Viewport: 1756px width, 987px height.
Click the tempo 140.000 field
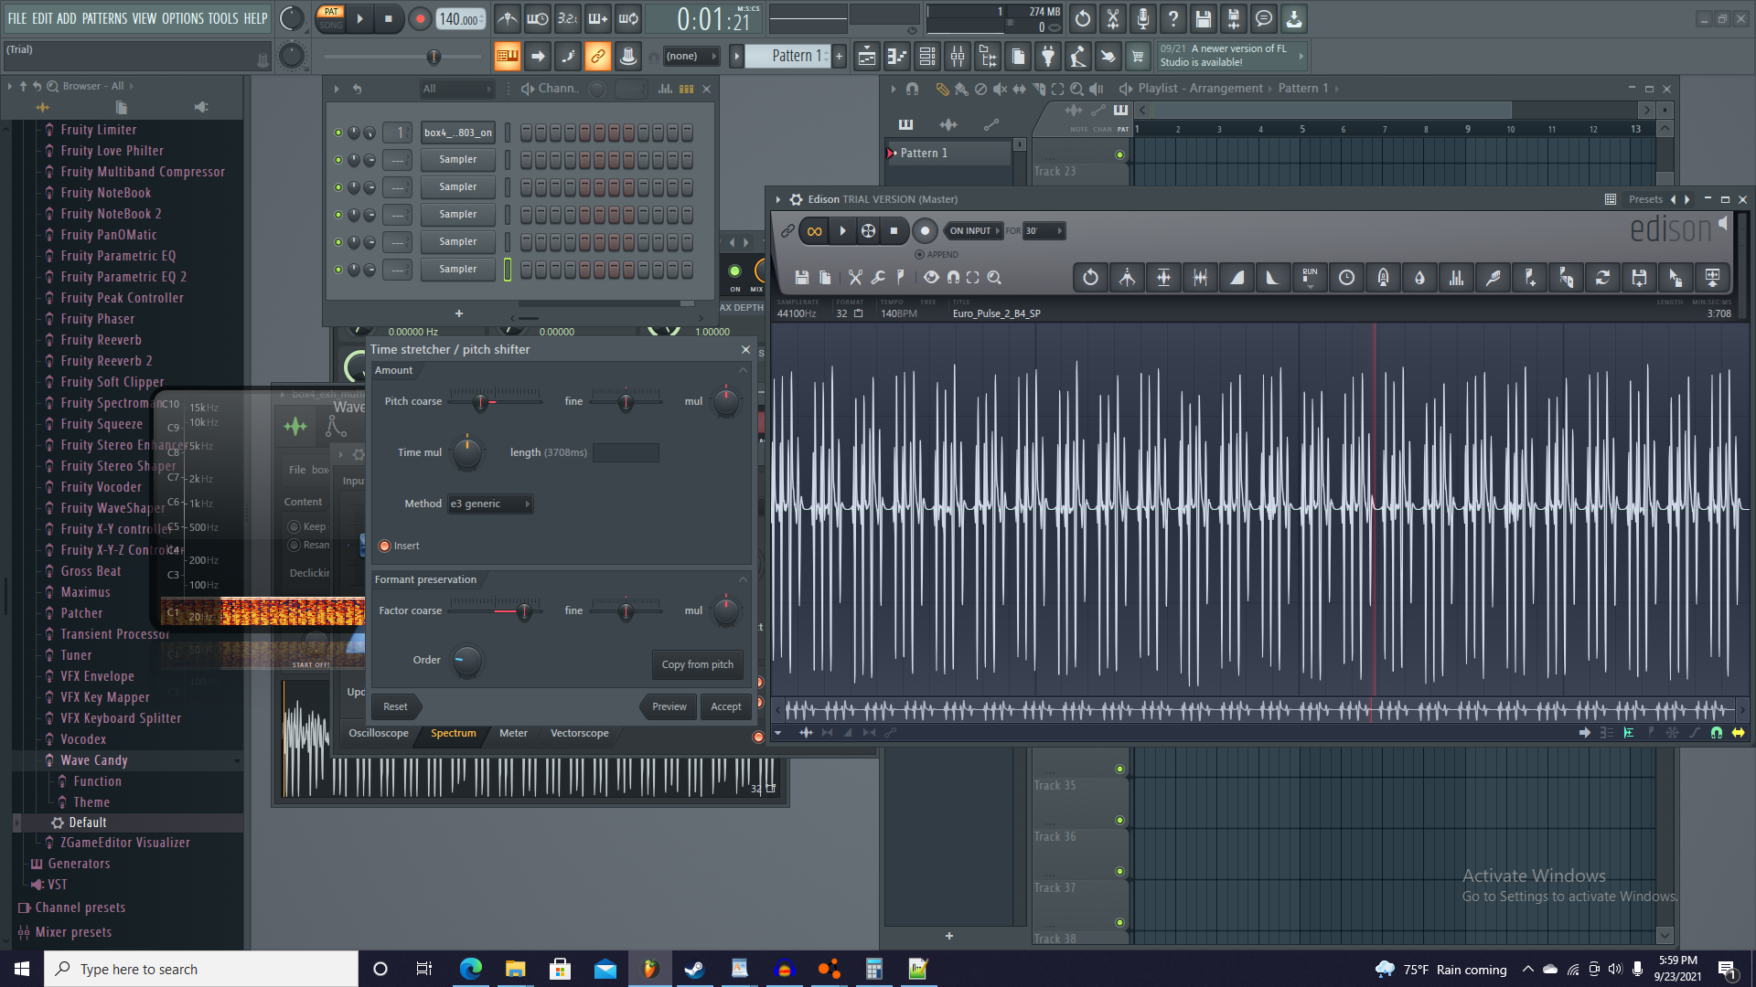pos(461,19)
